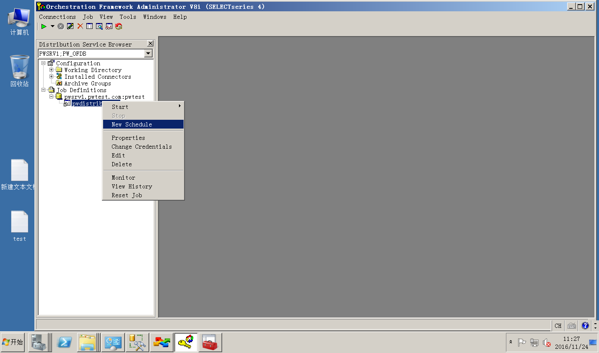Open the PWSRV1;PW_OFDB server dropdown

148,53
